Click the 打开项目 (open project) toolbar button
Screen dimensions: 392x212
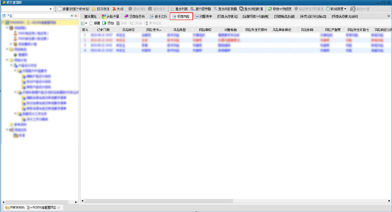tap(101, 9)
